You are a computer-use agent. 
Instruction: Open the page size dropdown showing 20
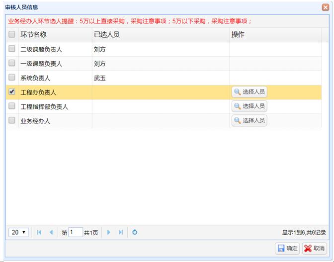pos(18,232)
